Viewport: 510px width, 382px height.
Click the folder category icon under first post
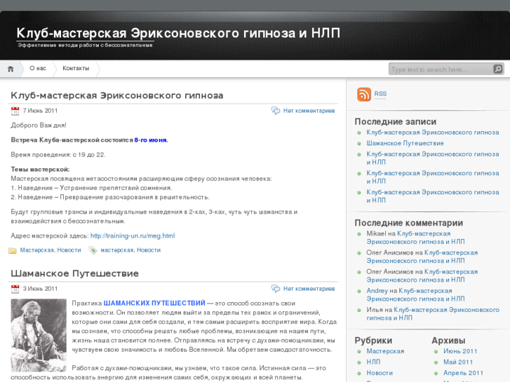click(x=13, y=250)
